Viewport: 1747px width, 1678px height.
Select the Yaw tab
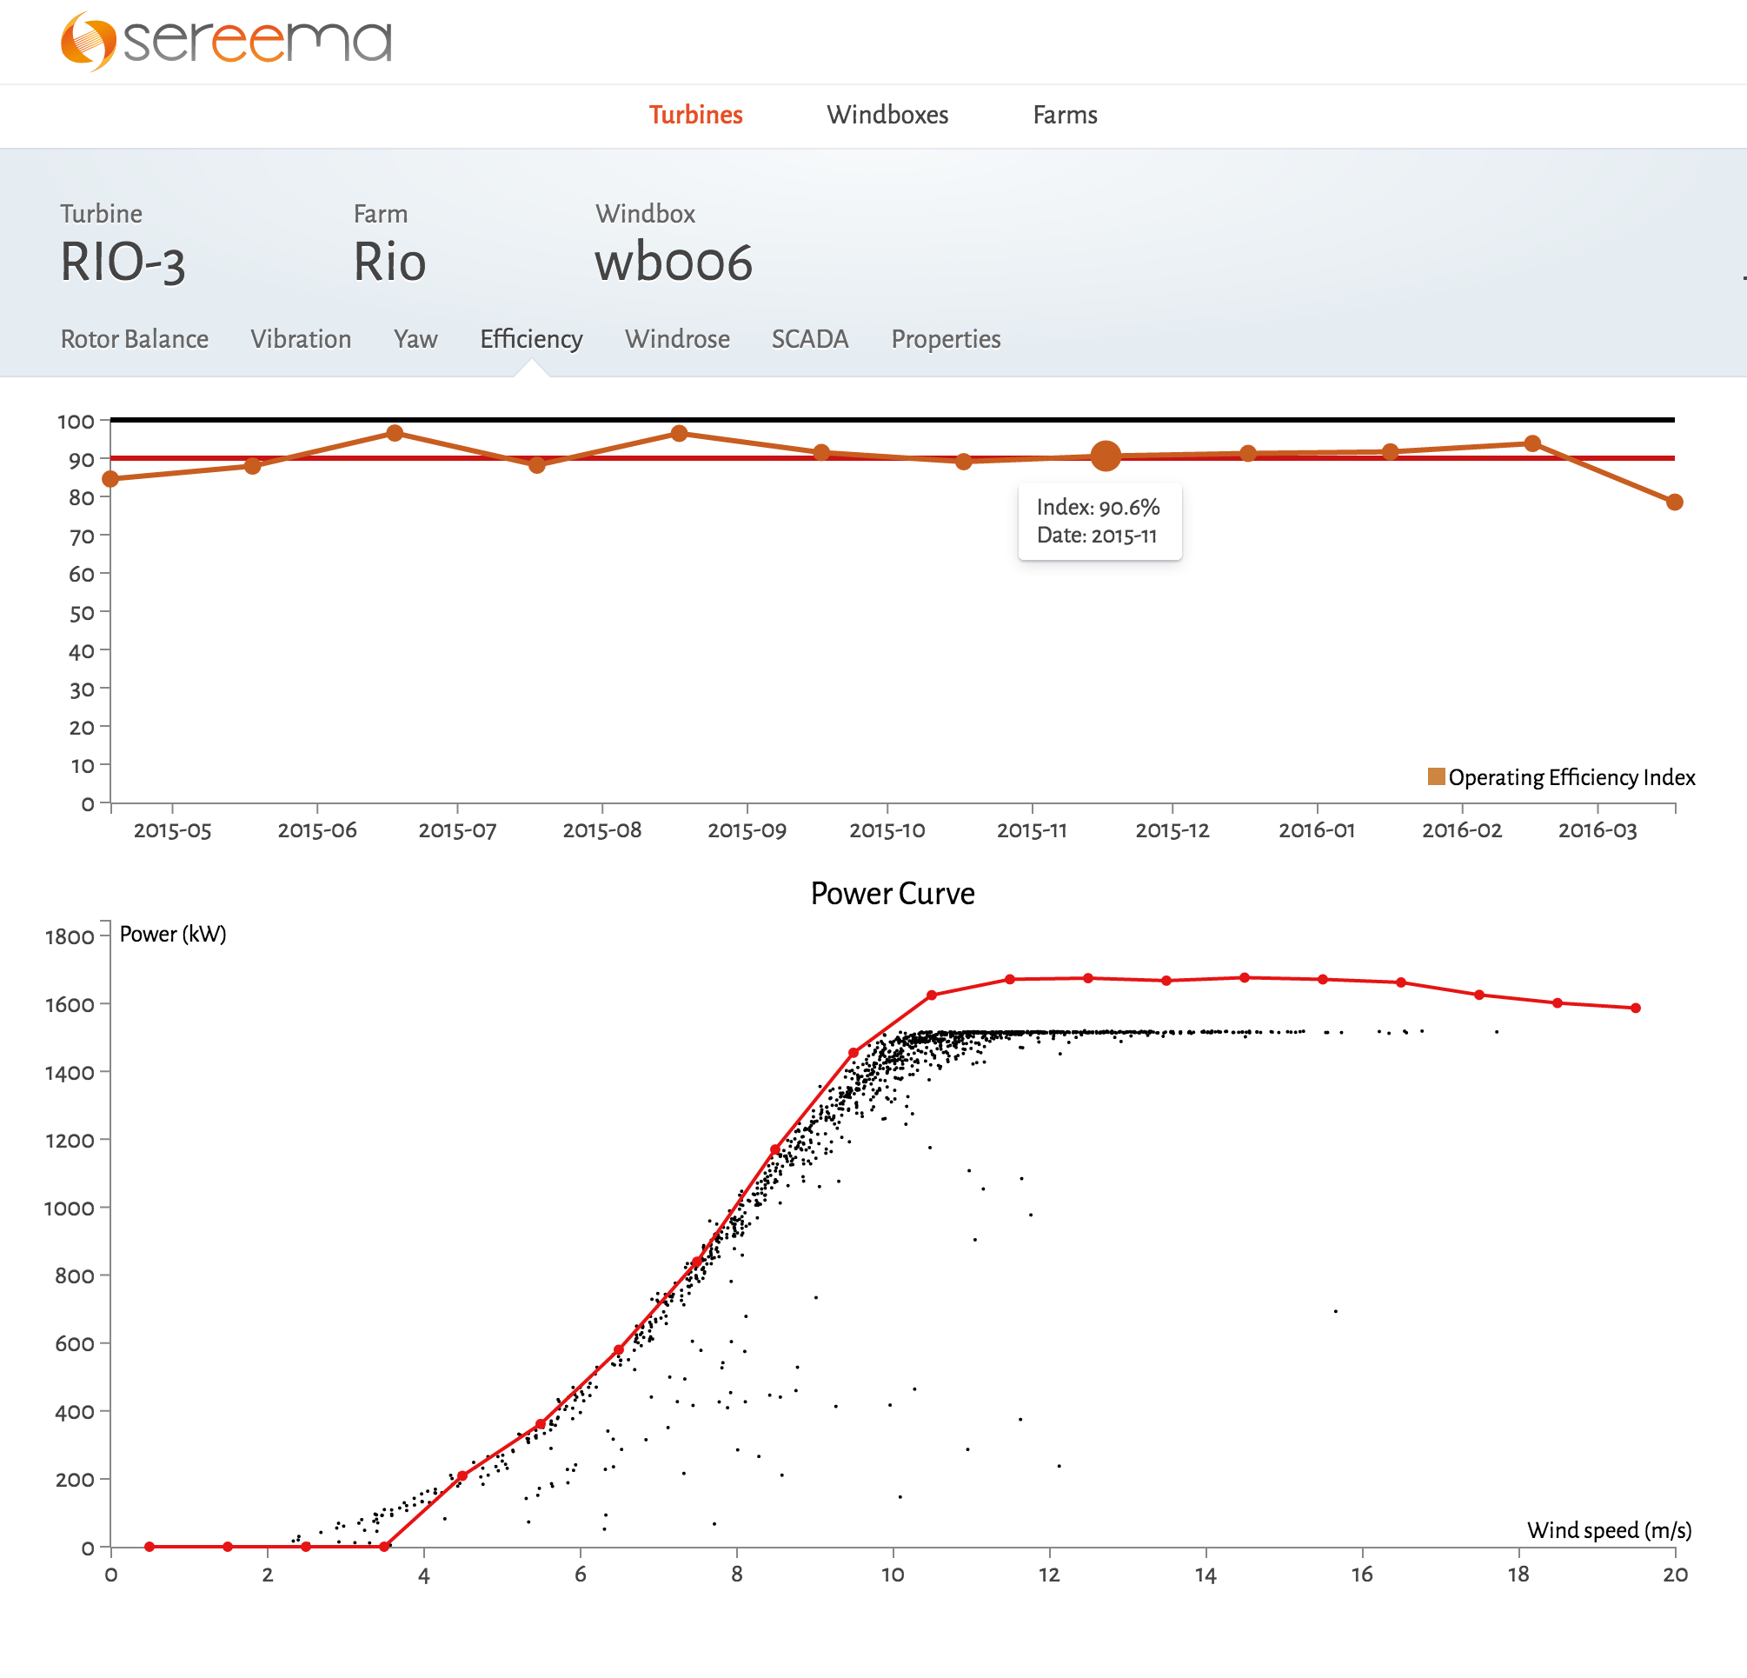415,339
